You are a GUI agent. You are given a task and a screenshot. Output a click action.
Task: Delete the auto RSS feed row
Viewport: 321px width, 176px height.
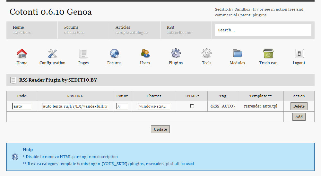click(x=299, y=106)
